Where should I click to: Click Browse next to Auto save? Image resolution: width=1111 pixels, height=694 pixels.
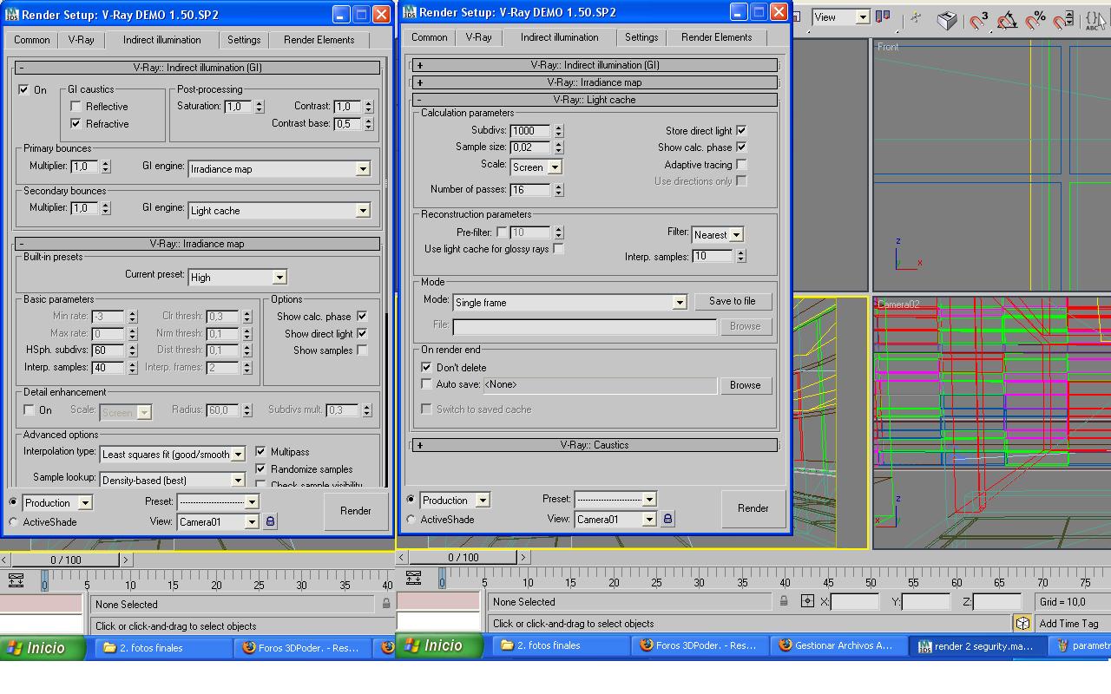745,385
